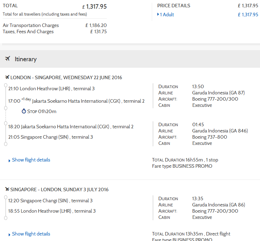
Task: Click the 18:20 Jakarta Soekarno Hatta departure line
Action: (x=71, y=127)
